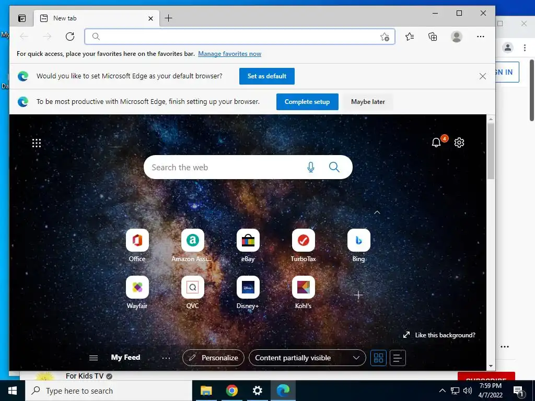Open the Action Center notifications
Screen dimensions: 535x401
coord(519,391)
